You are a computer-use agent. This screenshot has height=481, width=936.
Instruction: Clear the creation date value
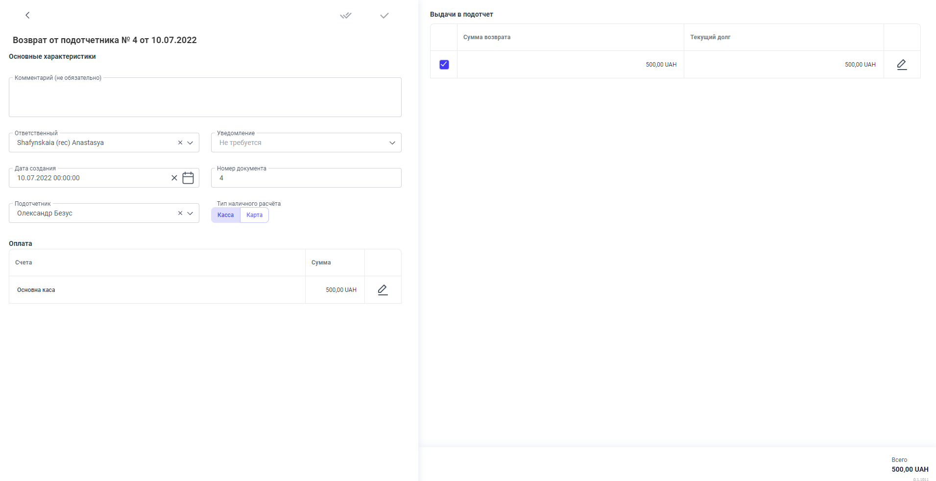174,178
